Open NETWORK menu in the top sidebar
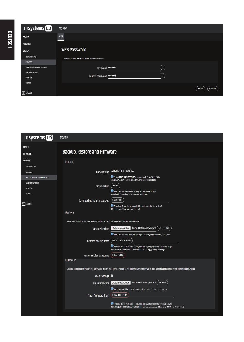The width and height of the screenshot is (244, 342). [x=27, y=44]
